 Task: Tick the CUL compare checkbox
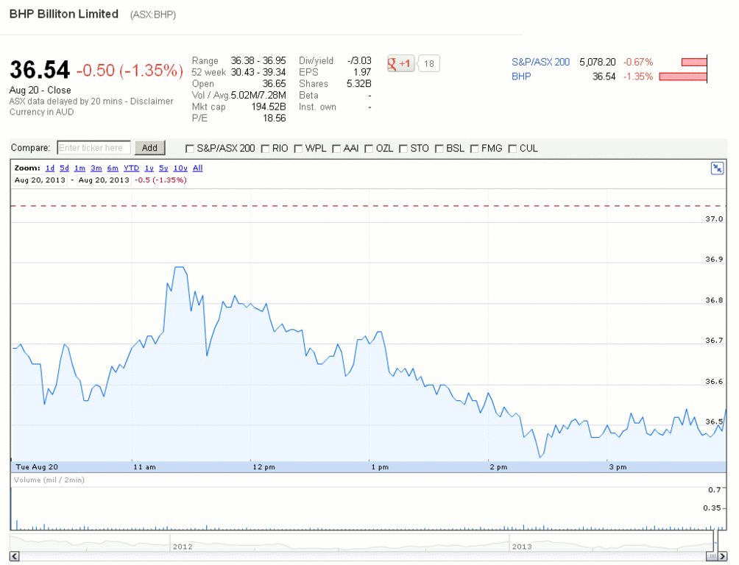click(x=513, y=149)
